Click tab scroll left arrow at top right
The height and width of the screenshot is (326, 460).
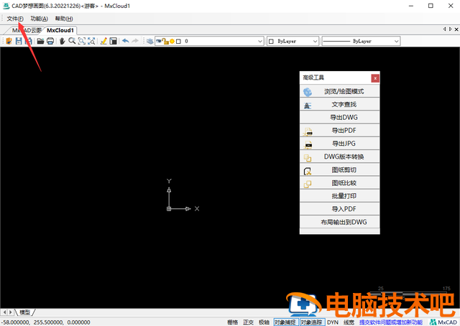(444, 29)
